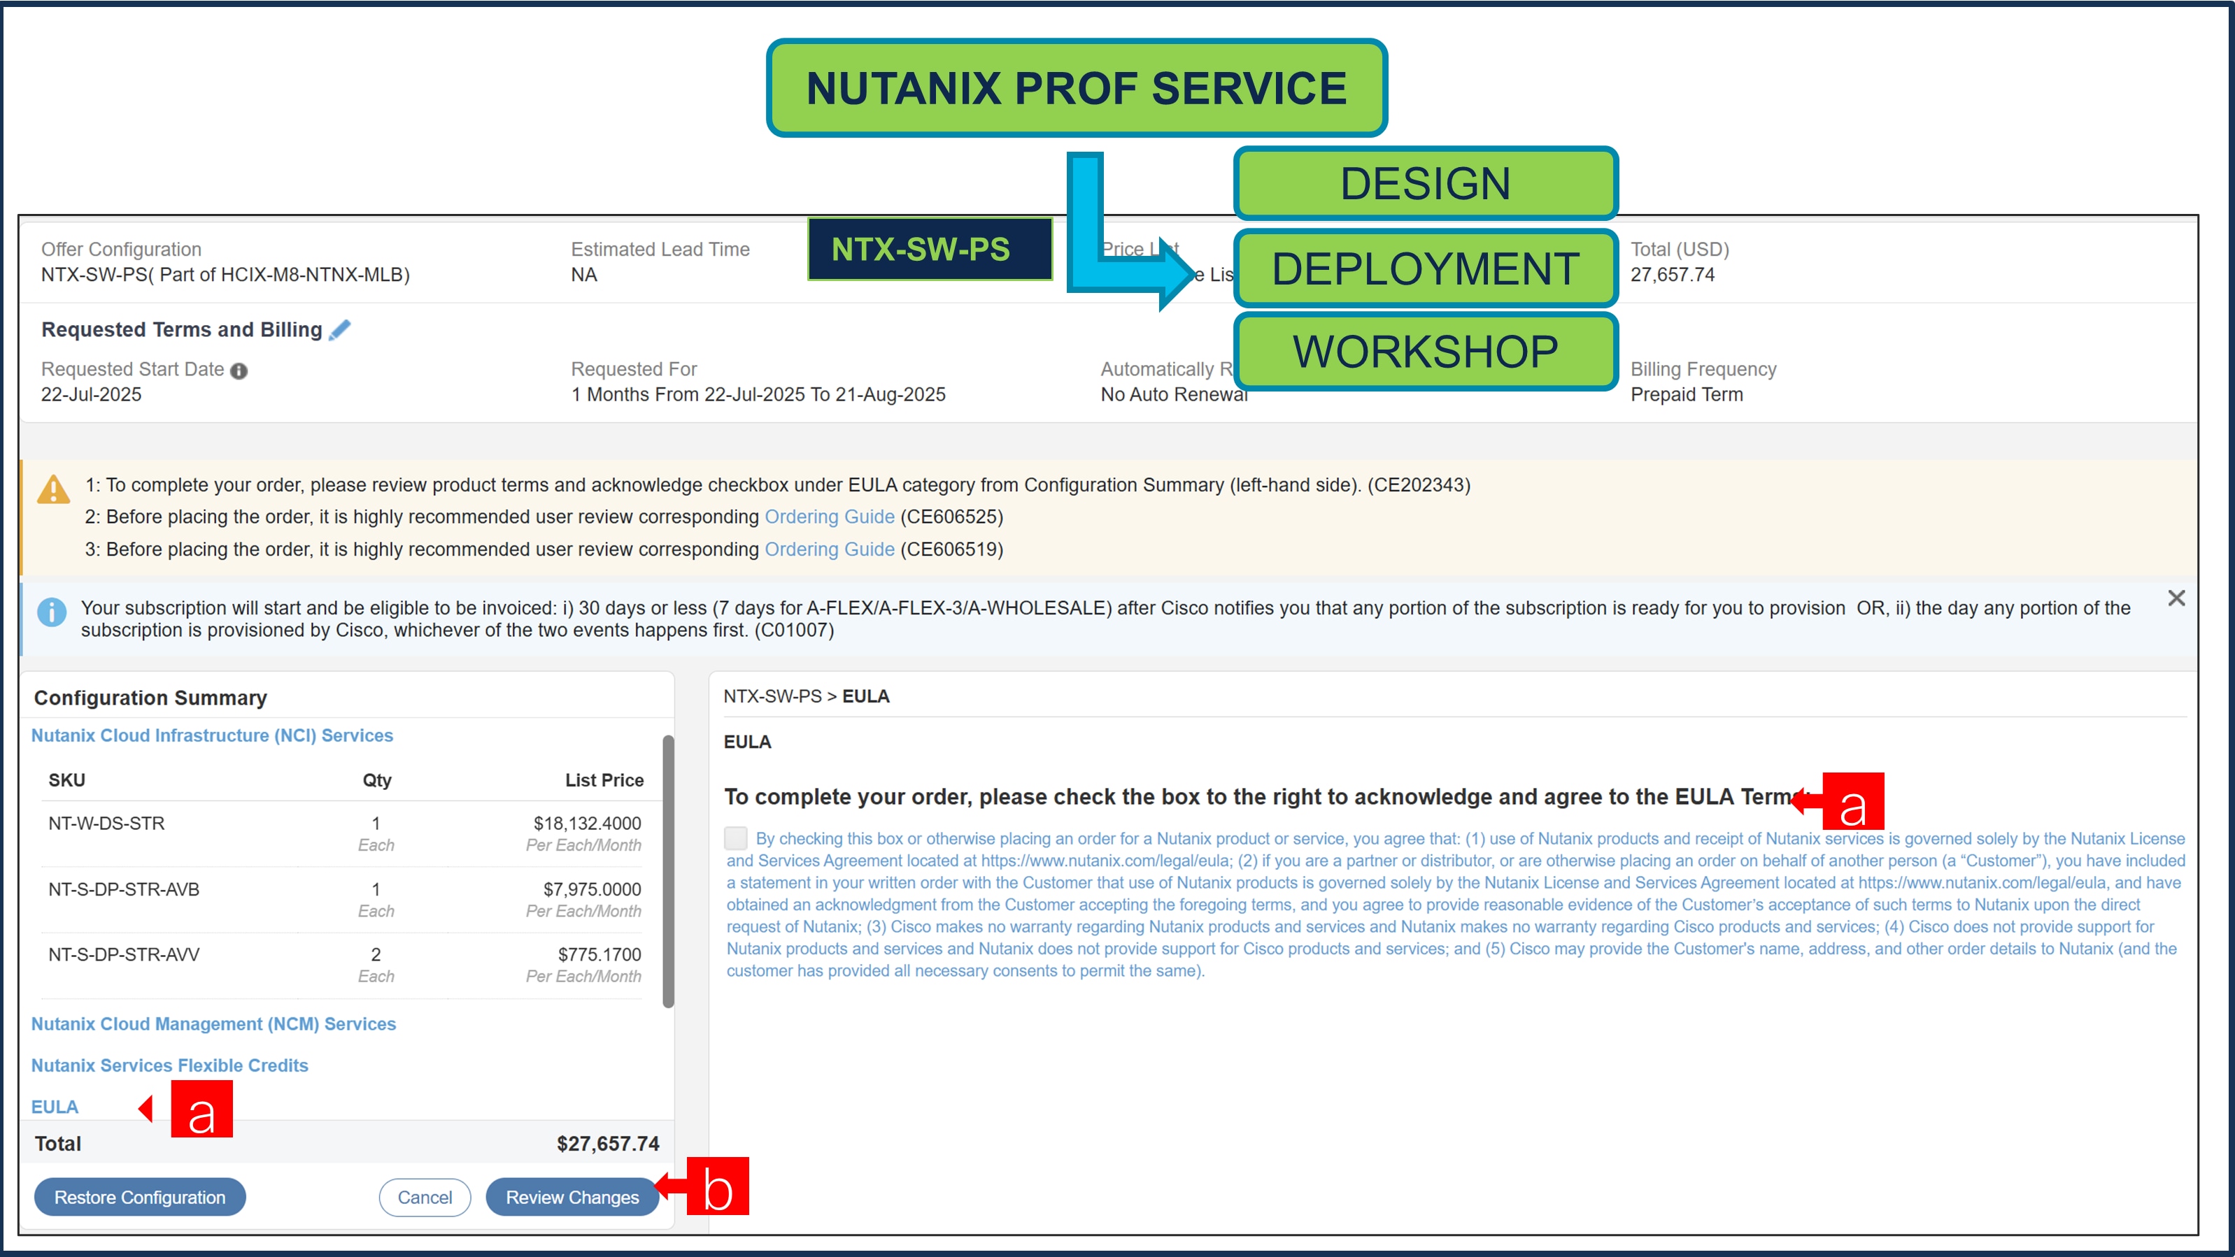The height and width of the screenshot is (1257, 2235).
Task: Click No Auto Renewal value
Action: point(1173,394)
